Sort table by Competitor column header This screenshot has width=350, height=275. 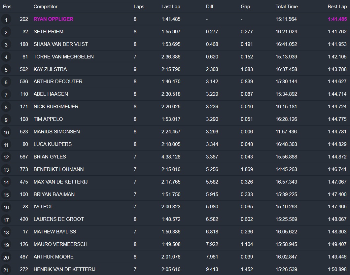[45, 7]
